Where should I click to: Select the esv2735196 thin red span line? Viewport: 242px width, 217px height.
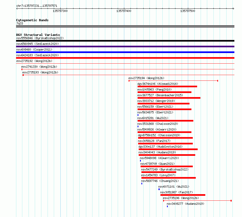197,201
